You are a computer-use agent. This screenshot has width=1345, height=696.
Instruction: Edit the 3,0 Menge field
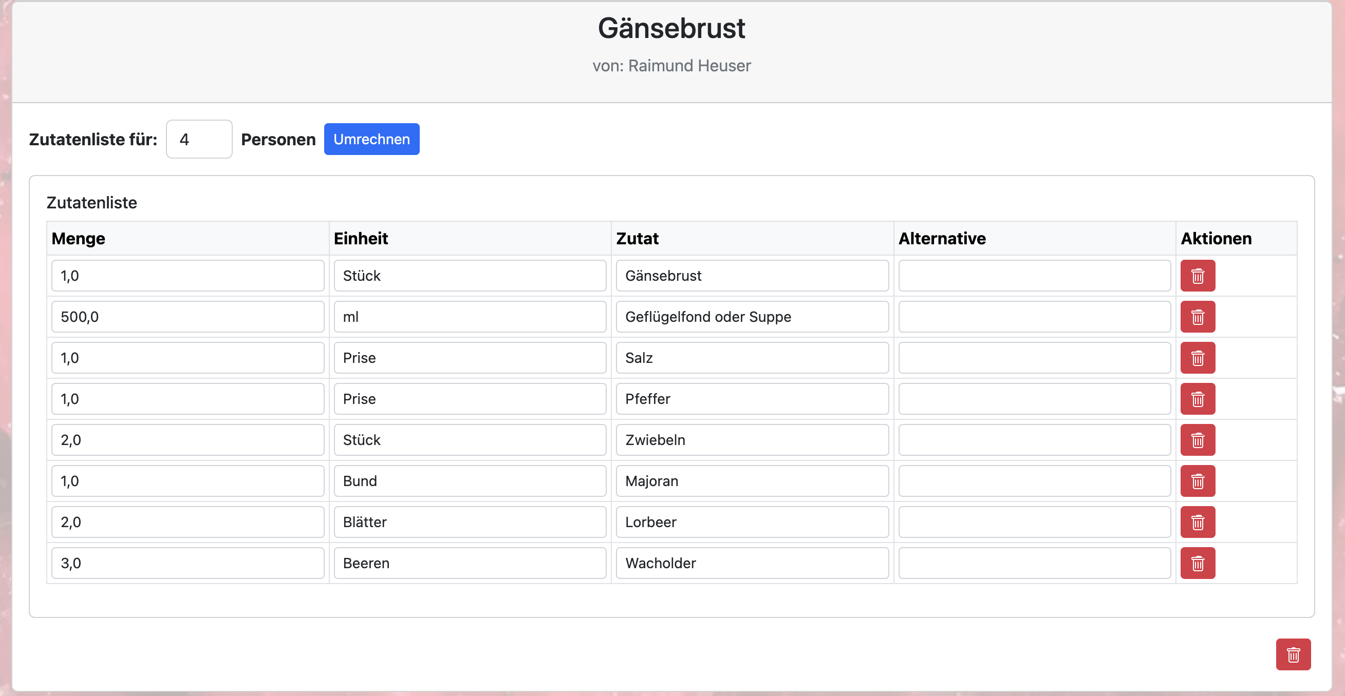(188, 564)
